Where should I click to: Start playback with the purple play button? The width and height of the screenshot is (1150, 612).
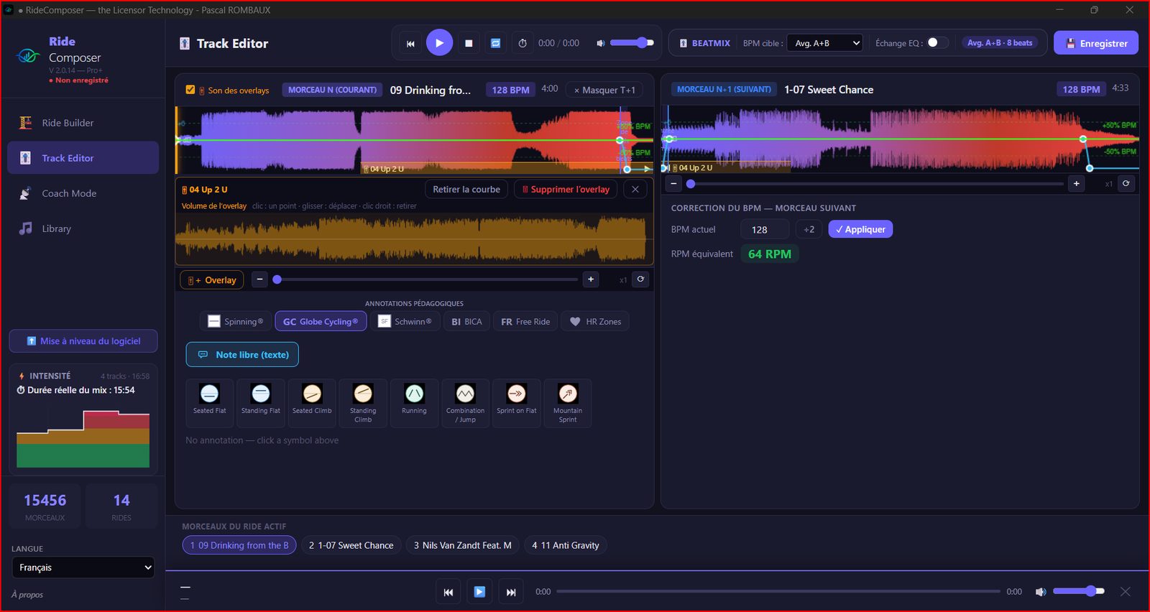coord(439,43)
